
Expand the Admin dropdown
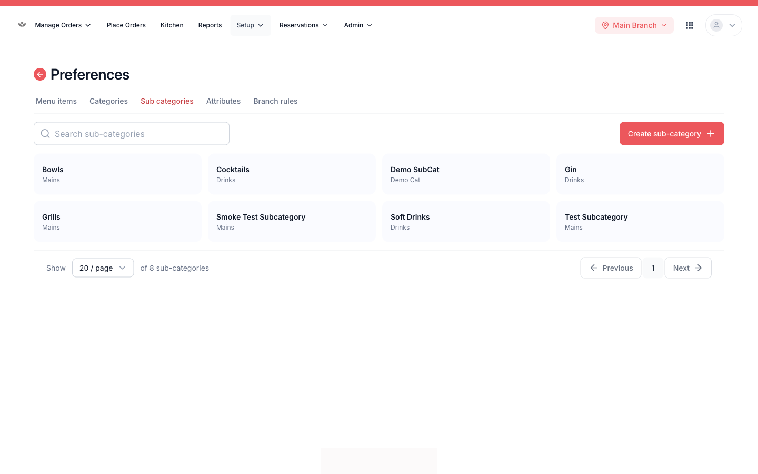coord(358,25)
